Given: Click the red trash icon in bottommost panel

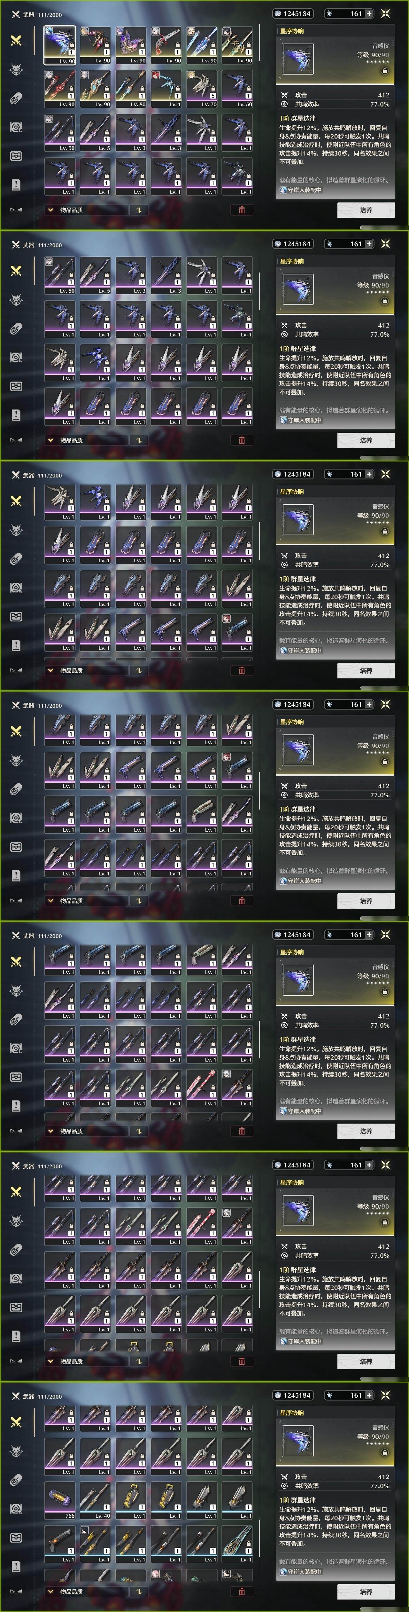Looking at the screenshot, I should [x=242, y=1591].
